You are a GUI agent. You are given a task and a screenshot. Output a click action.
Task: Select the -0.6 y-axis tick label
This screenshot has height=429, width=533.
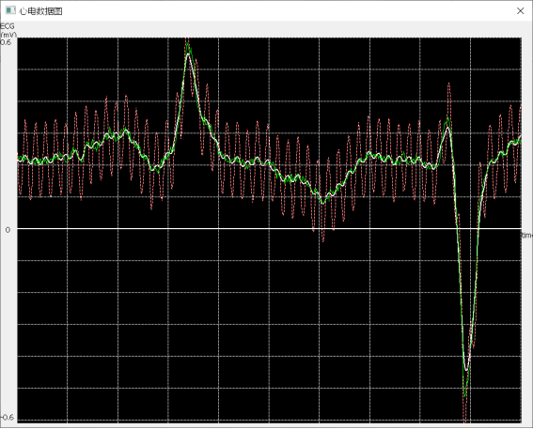pos(8,417)
